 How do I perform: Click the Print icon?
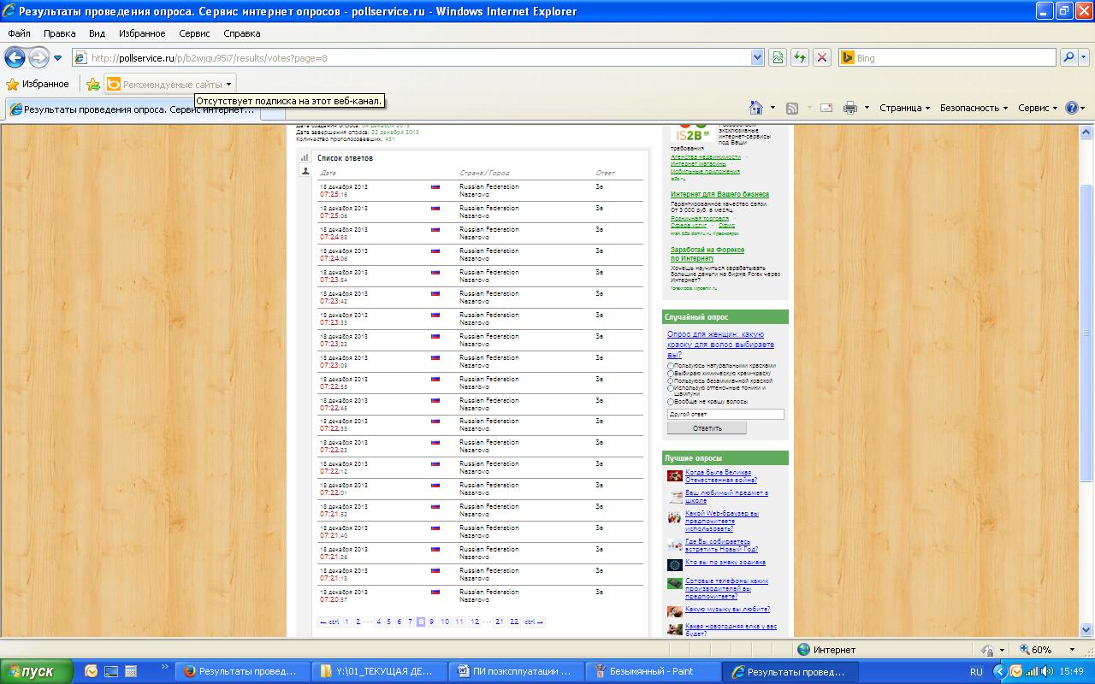pyautogui.click(x=850, y=108)
